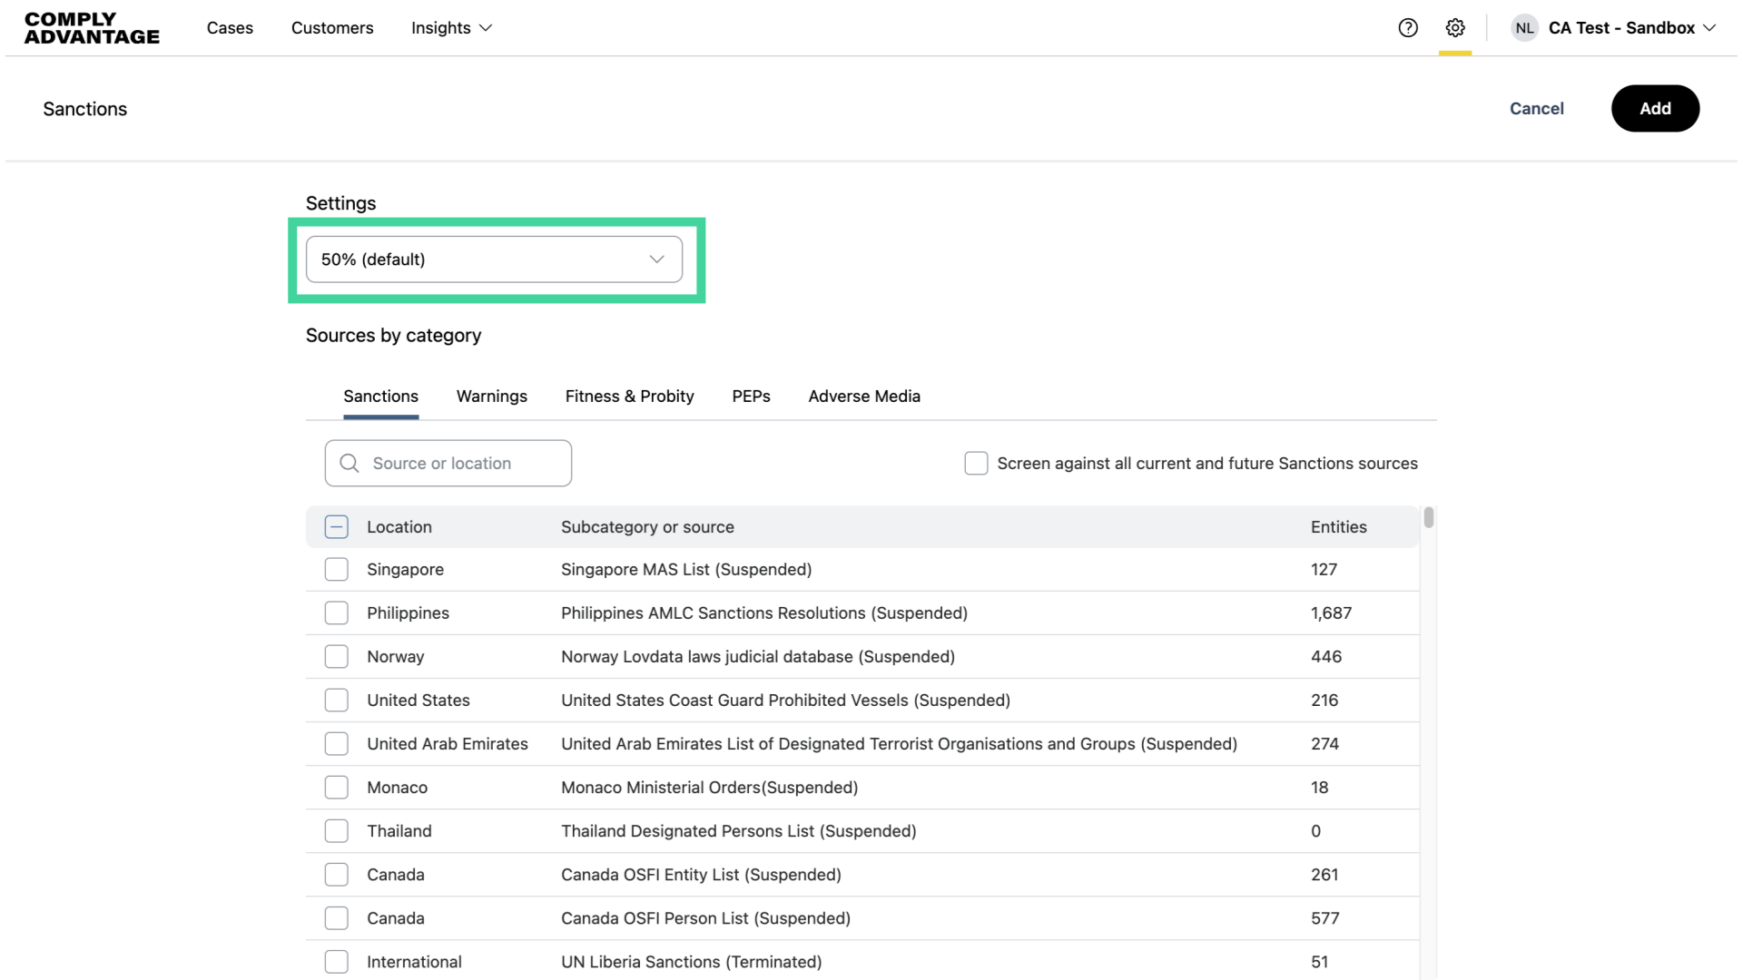
Task: Expand the Insights menu
Action: [x=451, y=28]
